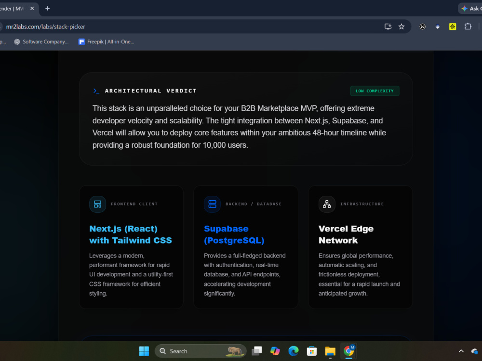Open the Software Company bookmark
This screenshot has height=361, width=482.
(41, 42)
